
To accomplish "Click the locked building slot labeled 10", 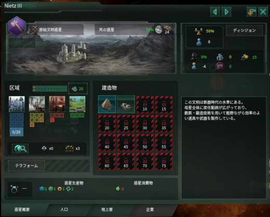I will coord(145,104).
